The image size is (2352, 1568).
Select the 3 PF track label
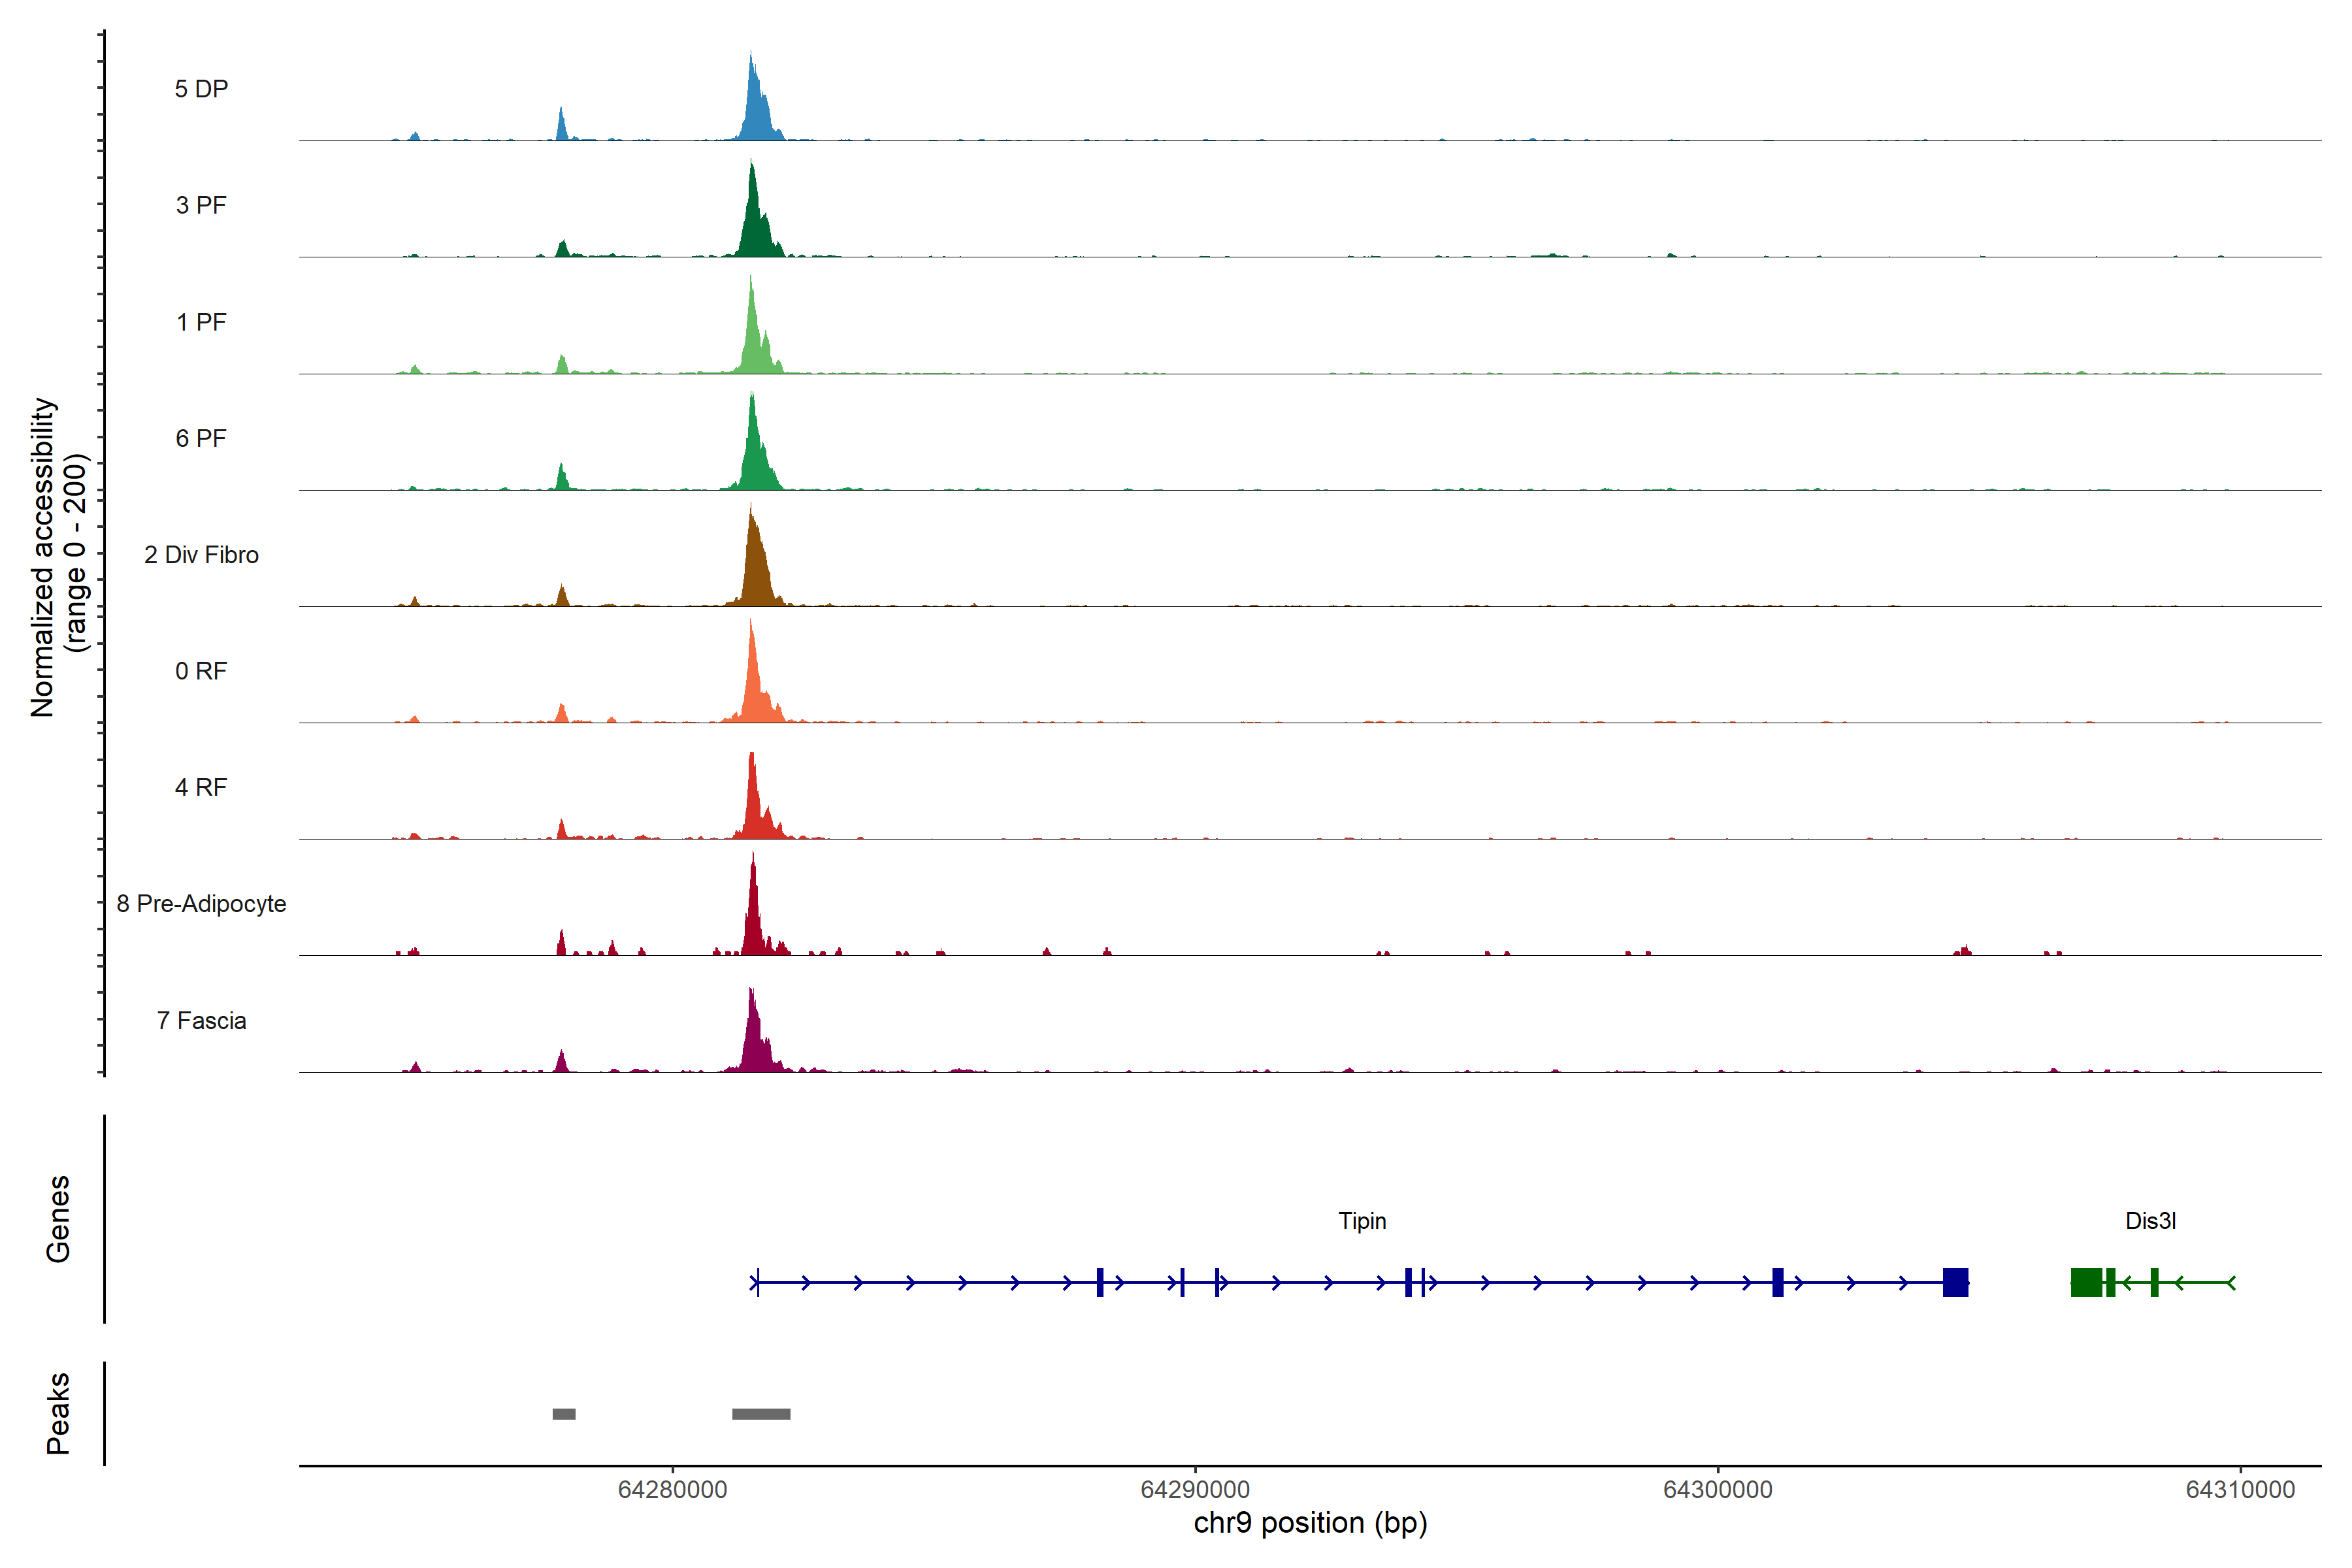click(x=201, y=205)
